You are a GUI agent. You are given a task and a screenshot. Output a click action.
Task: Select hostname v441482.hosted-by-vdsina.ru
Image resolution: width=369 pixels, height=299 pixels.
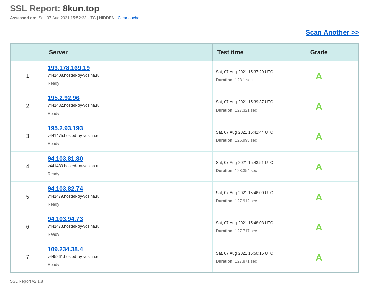coord(73,105)
